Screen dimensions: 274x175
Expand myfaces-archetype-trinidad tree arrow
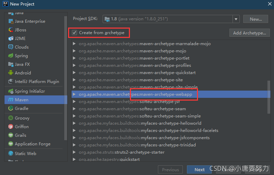click(74, 145)
